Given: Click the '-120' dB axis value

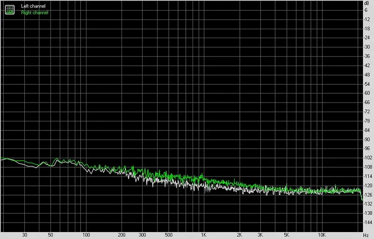Looking at the screenshot, I should [x=368, y=185].
